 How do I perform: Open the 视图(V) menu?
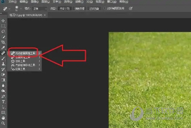[100, 2]
